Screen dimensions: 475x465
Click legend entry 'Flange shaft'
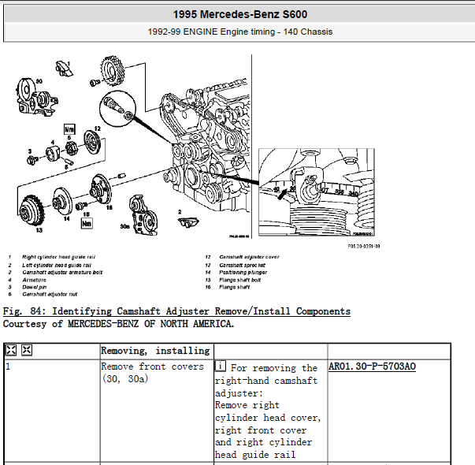pos(235,287)
